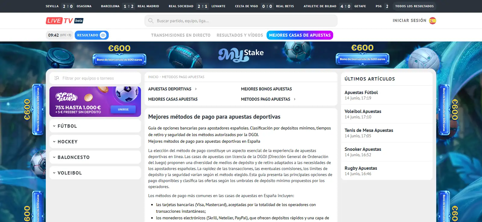The width and height of the screenshot is (482, 222).
Task: Click INICIAR SESIÓN link
Action: coord(409,20)
